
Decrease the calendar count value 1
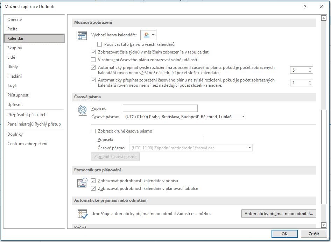[310, 84]
